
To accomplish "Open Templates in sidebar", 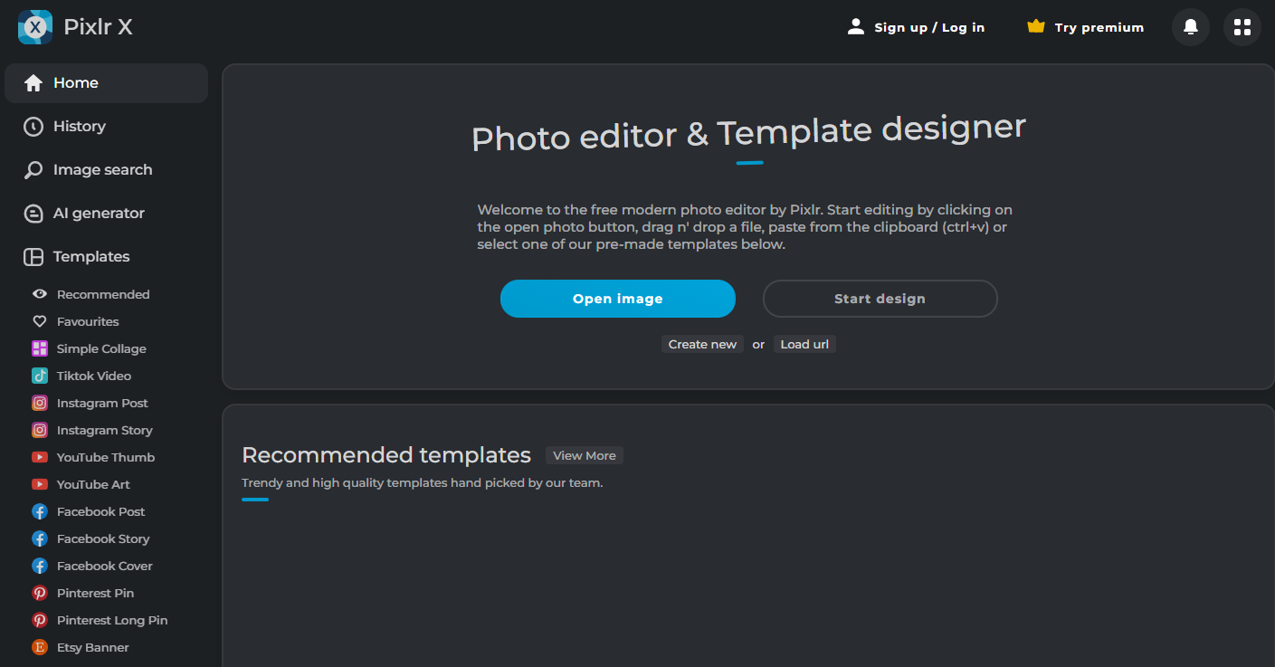I will [x=106, y=257].
